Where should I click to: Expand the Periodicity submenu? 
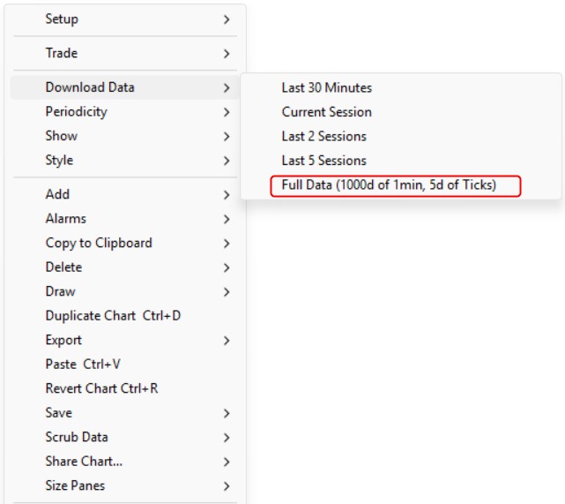click(x=77, y=112)
